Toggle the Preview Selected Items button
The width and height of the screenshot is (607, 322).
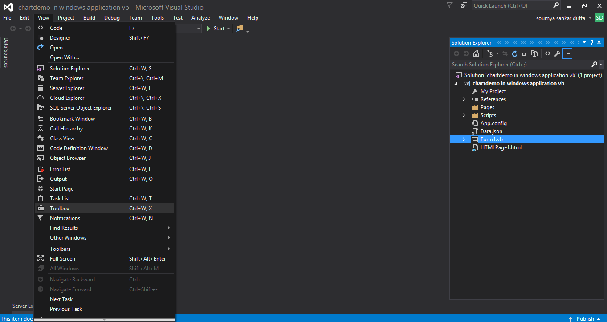click(x=567, y=53)
